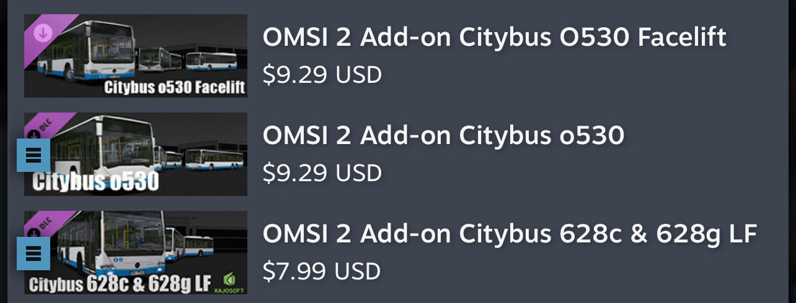This screenshot has height=303, width=796.
Task: Click the large "Citybus o530" caption on thumbnail
Action: click(x=96, y=182)
